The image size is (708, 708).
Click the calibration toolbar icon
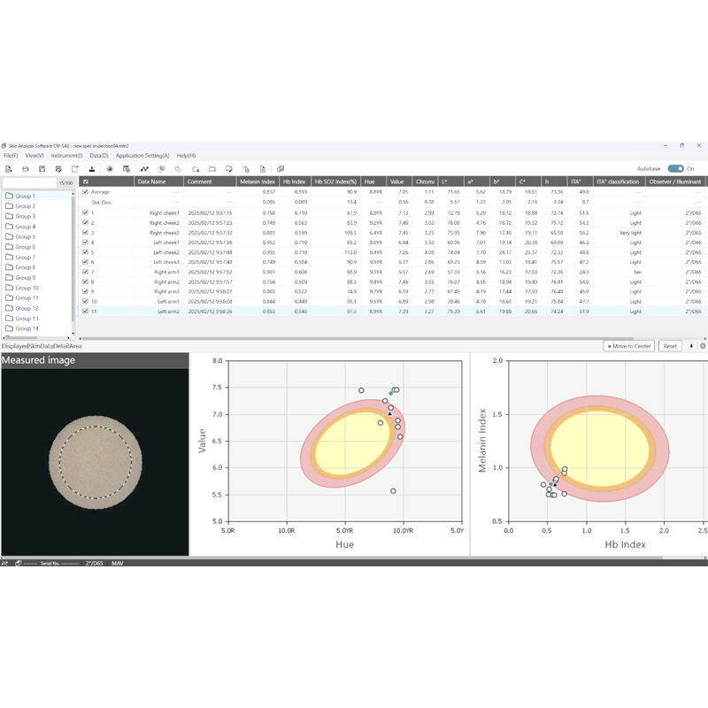click(91, 169)
